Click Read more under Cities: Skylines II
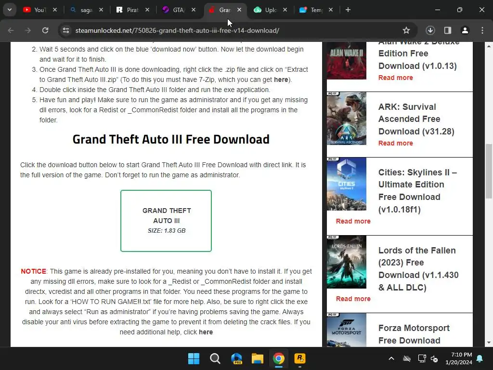 pos(353,221)
